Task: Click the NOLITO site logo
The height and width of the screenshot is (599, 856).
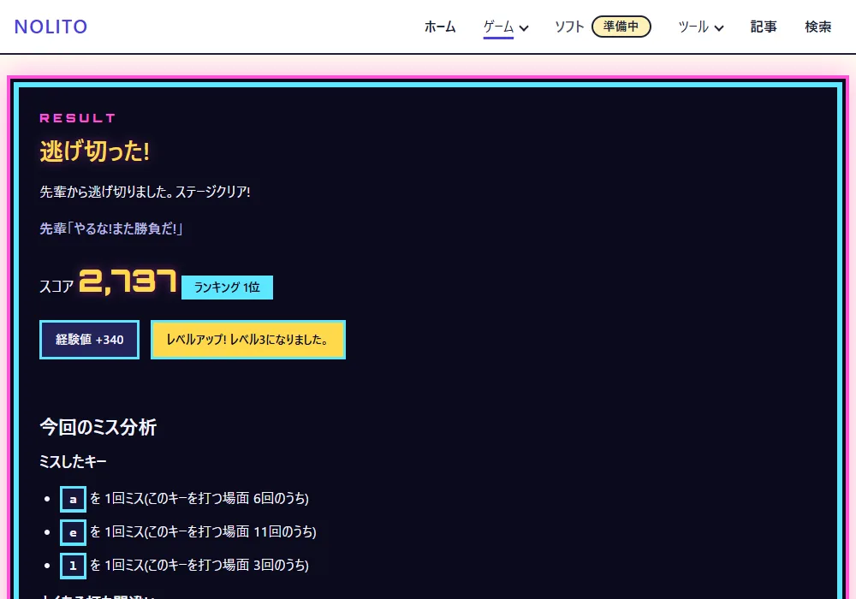Action: (x=51, y=27)
